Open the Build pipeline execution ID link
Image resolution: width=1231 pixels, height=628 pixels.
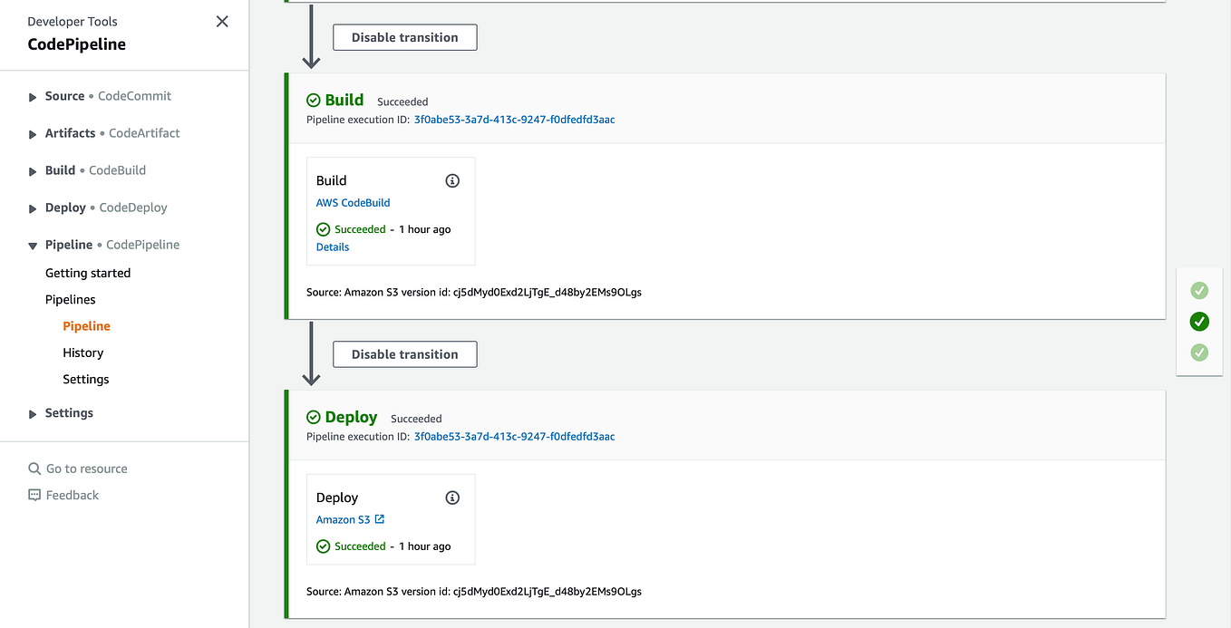pyautogui.click(x=514, y=119)
